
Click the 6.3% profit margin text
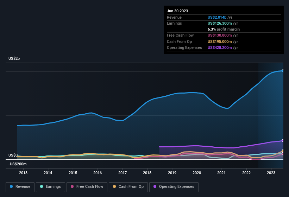tap(224, 29)
